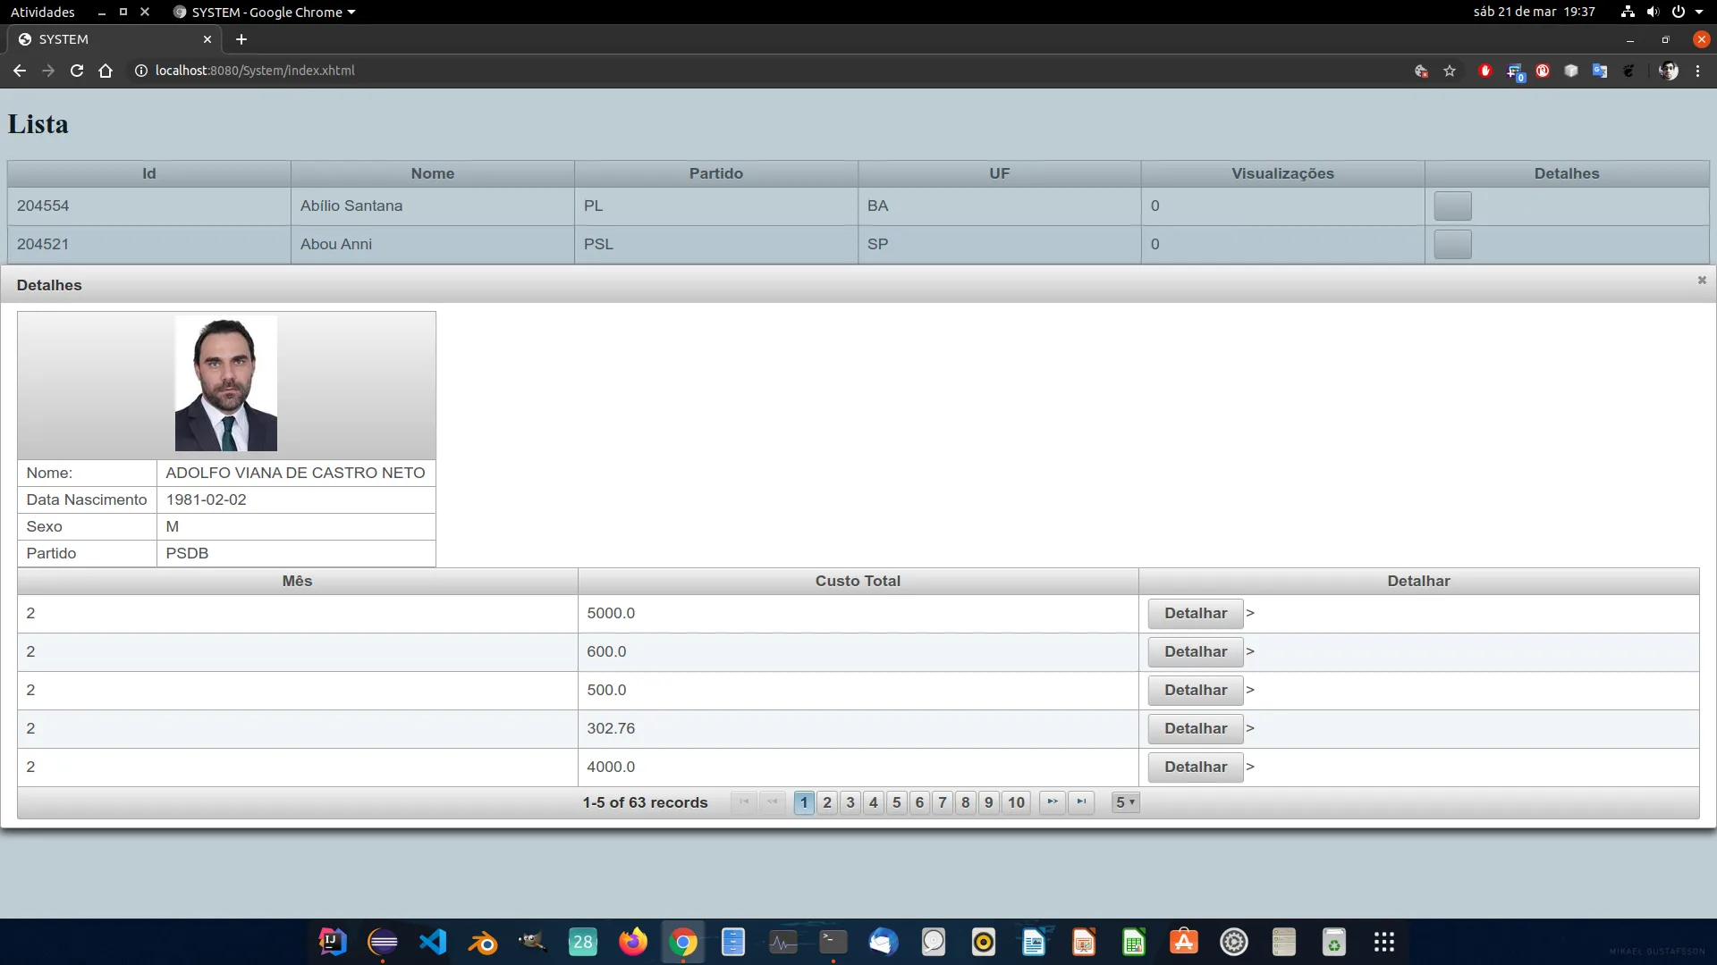1717x965 pixels.
Task: Open blocked cookies indicator in address bar
Action: [1421, 71]
